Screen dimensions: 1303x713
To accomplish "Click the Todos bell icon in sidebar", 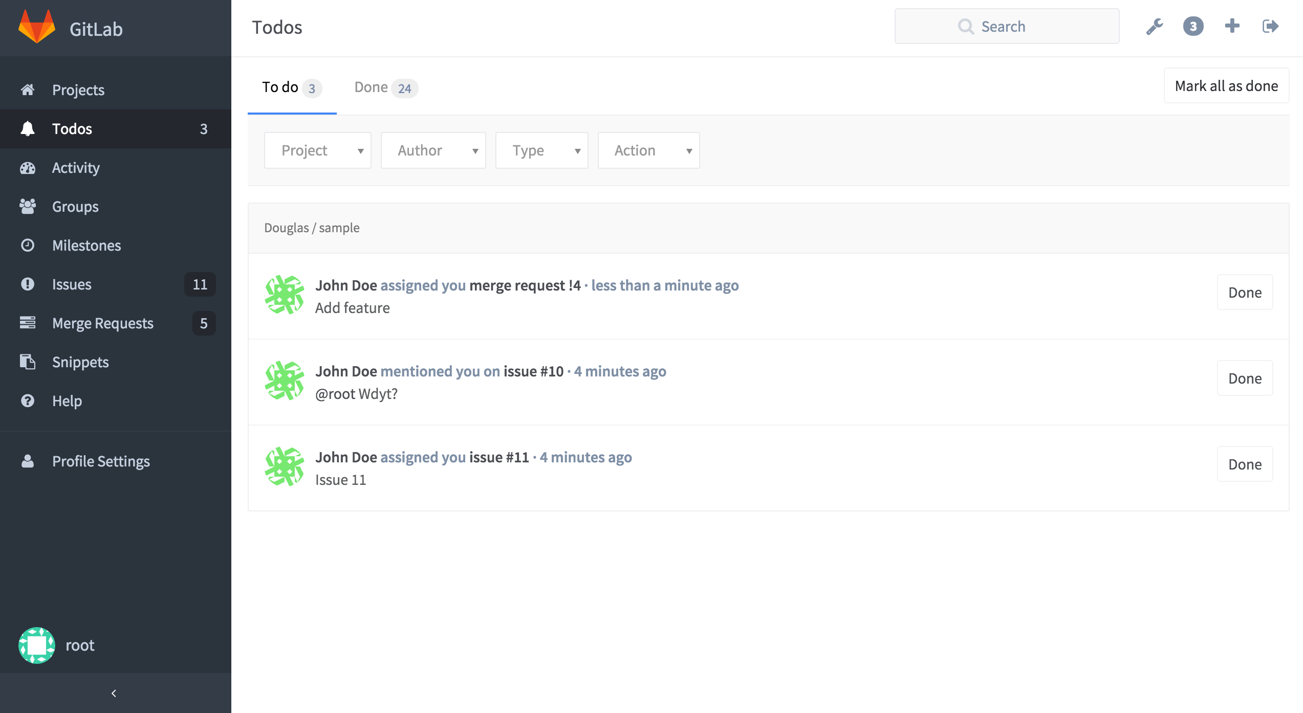I will 28,128.
